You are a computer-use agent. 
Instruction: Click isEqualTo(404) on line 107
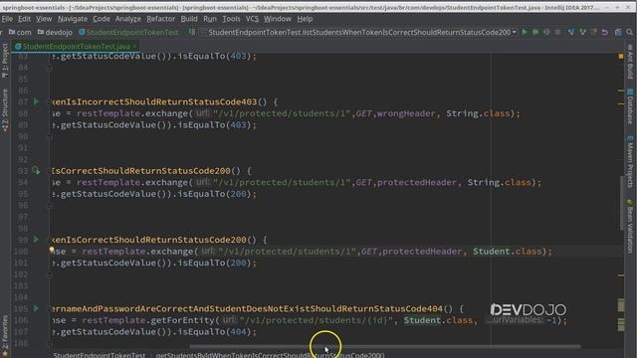coord(215,332)
